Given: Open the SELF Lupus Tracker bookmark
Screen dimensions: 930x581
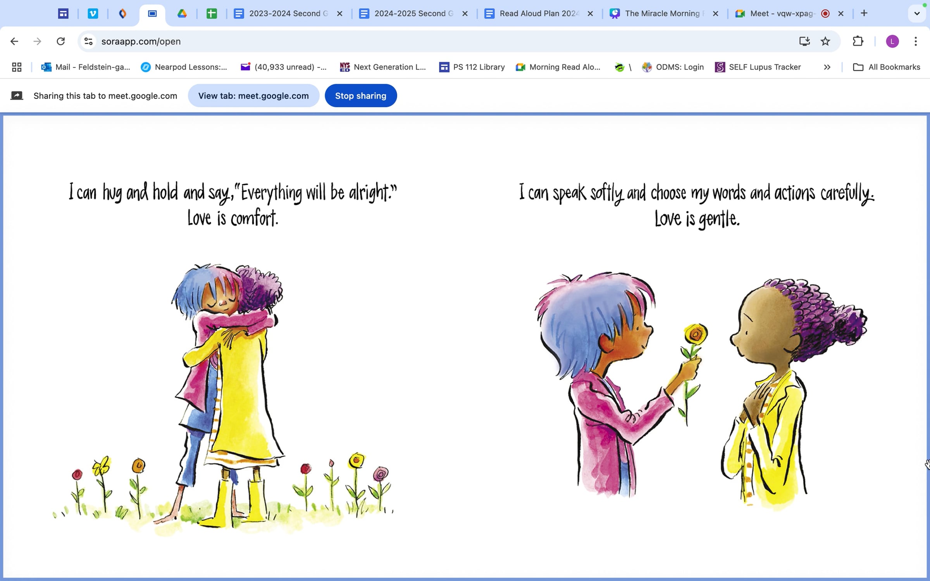Looking at the screenshot, I should (x=758, y=67).
